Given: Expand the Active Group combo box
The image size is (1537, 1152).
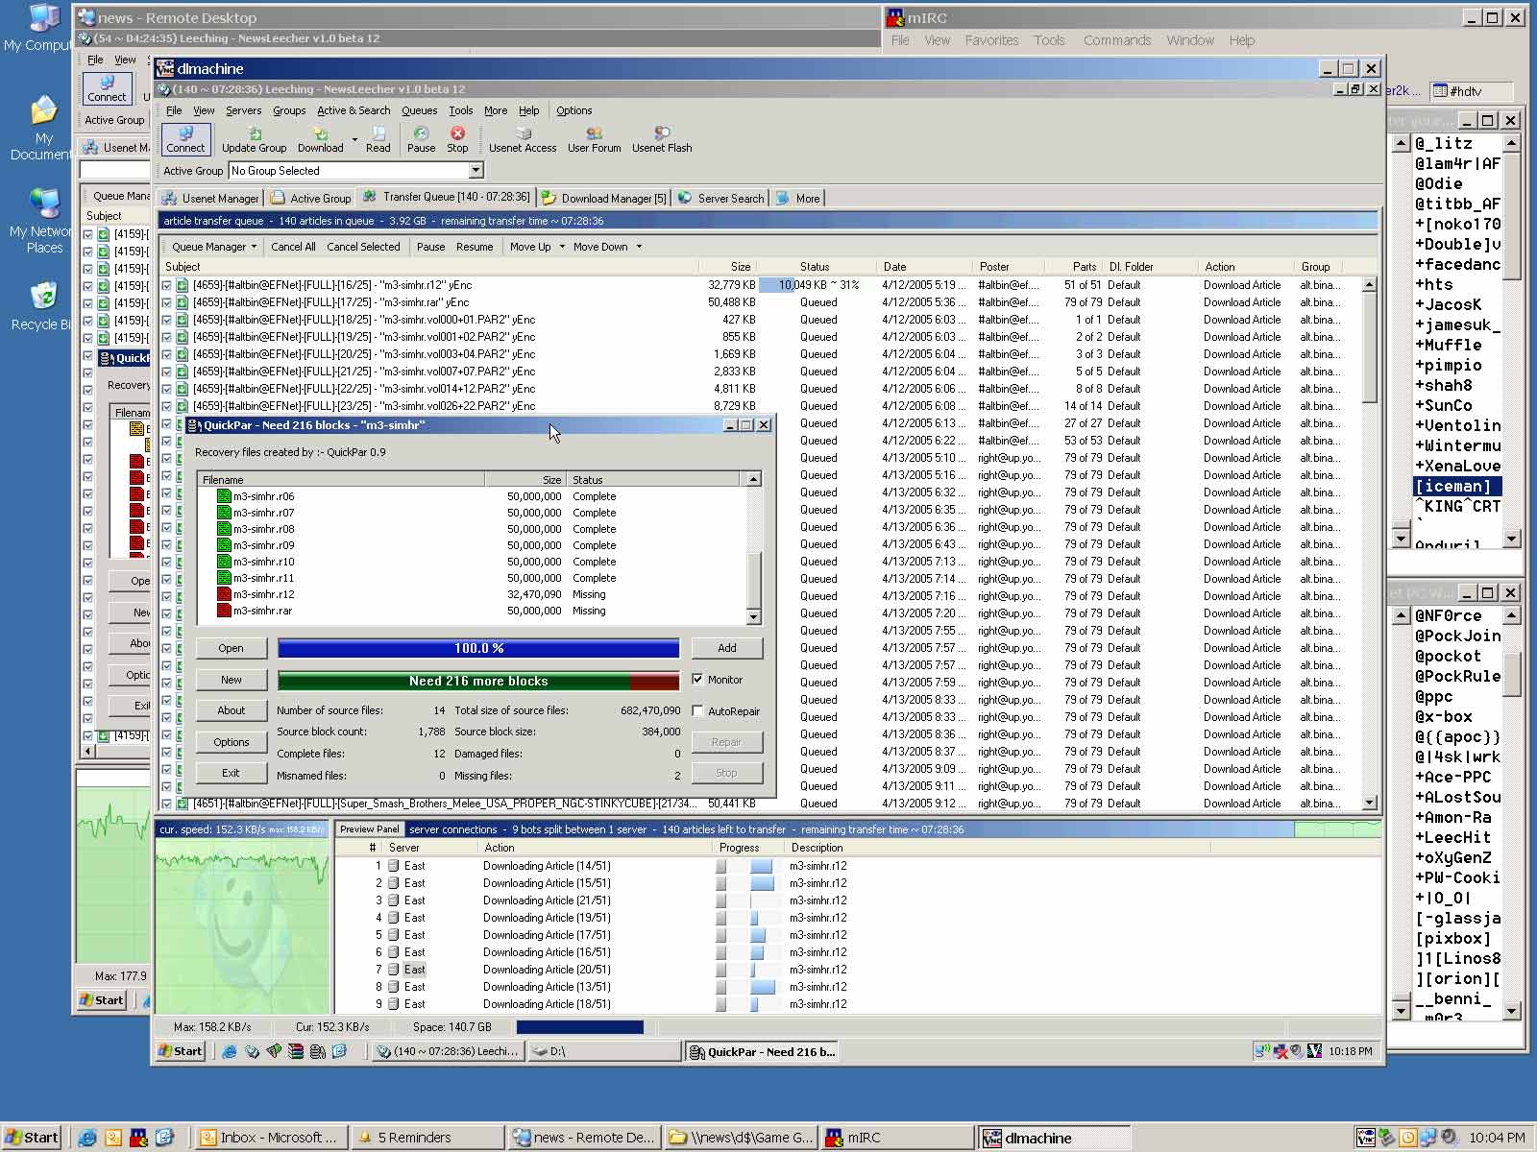Looking at the screenshot, I should coord(476,171).
